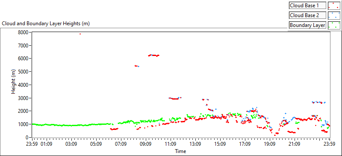Click the Time x-axis label

click(180, 151)
